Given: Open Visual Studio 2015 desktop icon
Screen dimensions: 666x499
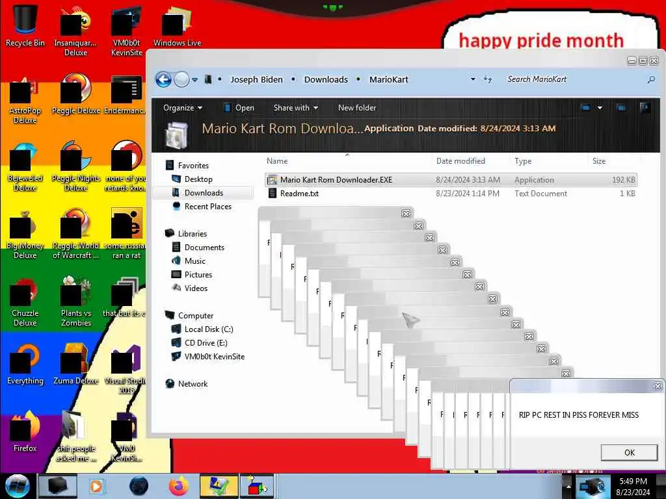Looking at the screenshot, I should (127, 369).
